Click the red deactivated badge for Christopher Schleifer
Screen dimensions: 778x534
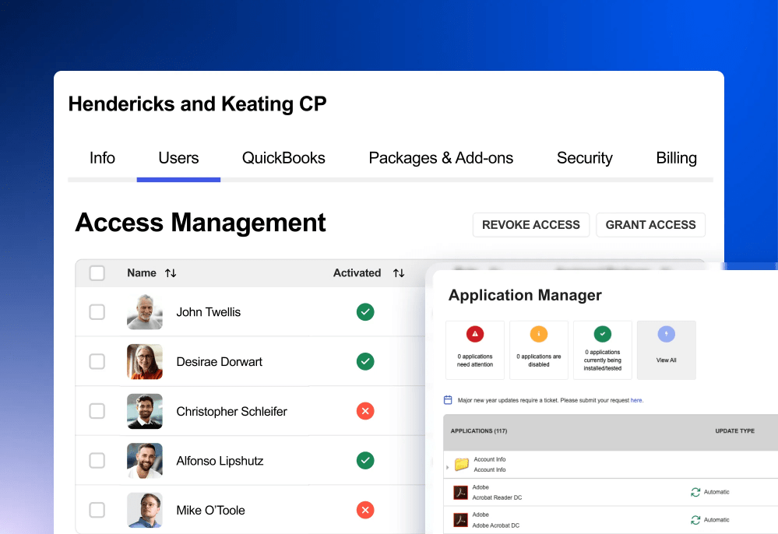pos(365,411)
